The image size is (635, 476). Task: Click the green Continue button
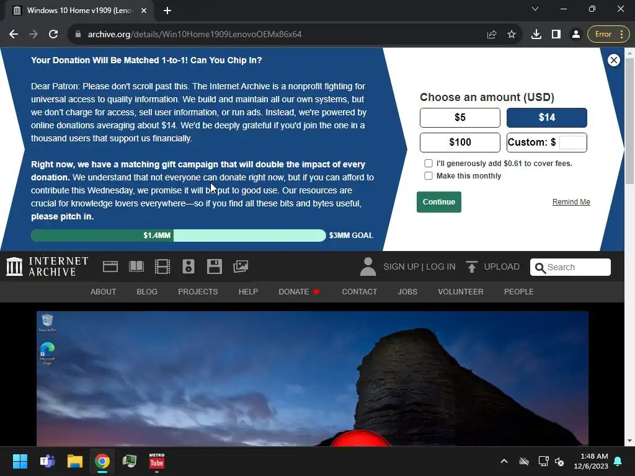[439, 202]
